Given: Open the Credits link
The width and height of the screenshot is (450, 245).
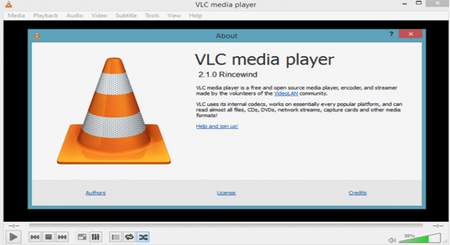Looking at the screenshot, I should [358, 193].
